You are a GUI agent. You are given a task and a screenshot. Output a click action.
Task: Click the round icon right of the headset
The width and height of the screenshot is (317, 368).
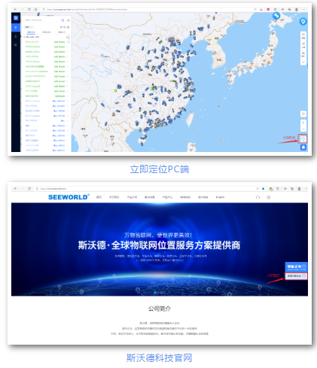pyautogui.click(x=269, y=197)
